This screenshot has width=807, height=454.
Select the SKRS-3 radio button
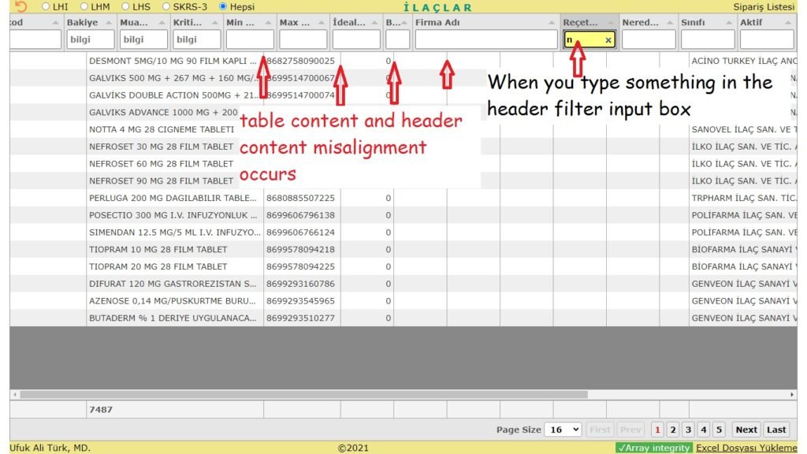pyautogui.click(x=166, y=6)
